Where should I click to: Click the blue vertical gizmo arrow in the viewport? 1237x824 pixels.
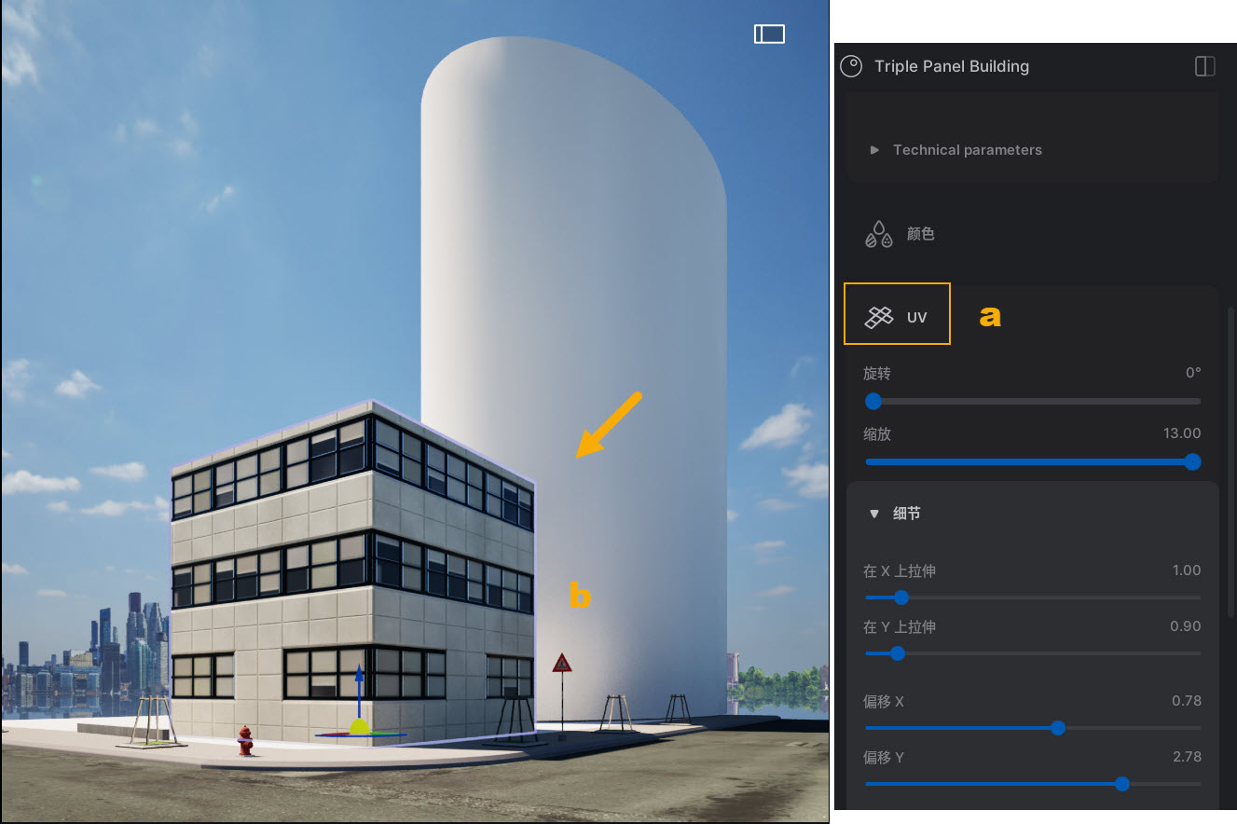359,690
